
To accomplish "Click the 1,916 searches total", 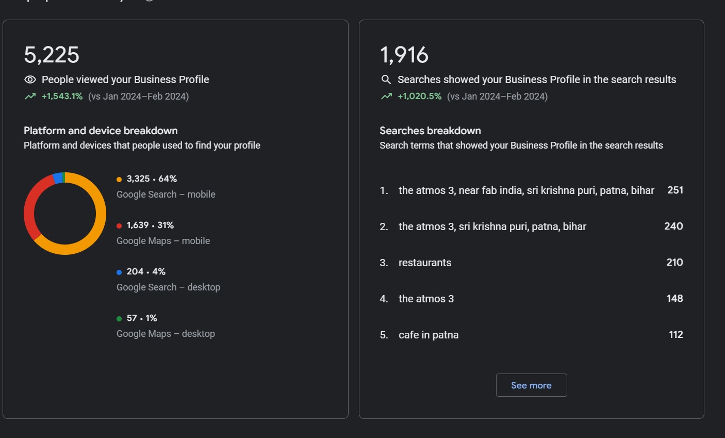I will point(404,55).
